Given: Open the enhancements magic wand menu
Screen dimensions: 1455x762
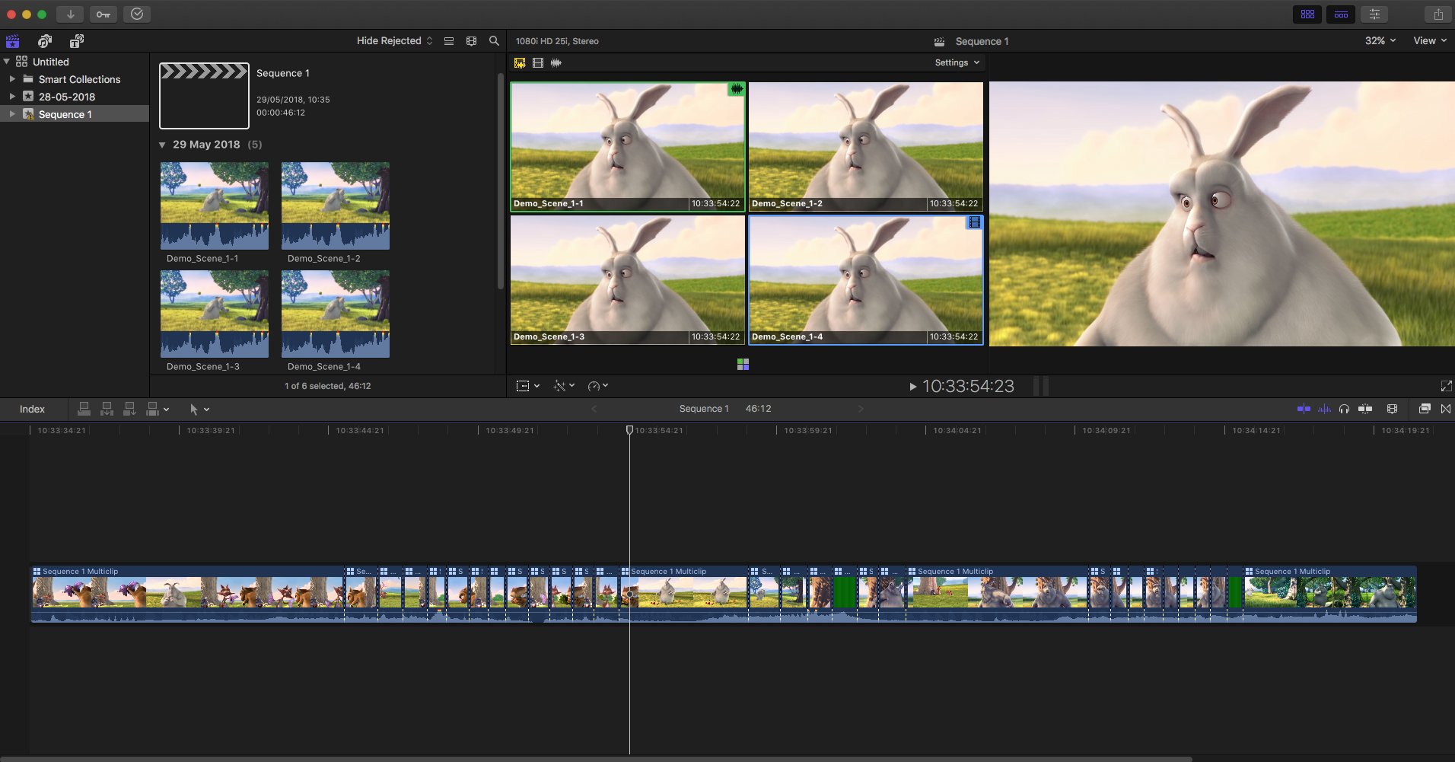Looking at the screenshot, I should [564, 386].
